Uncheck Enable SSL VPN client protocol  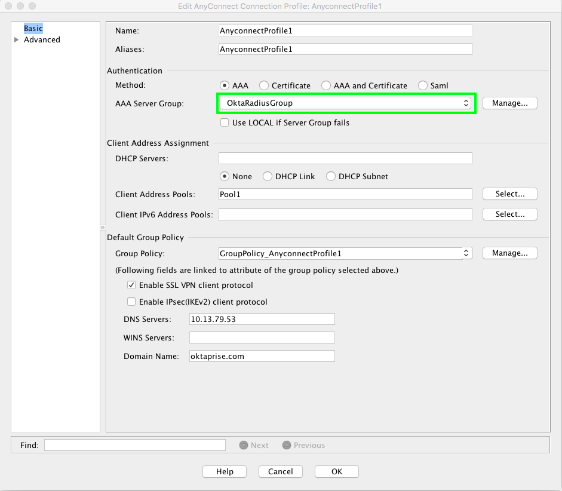(131, 285)
